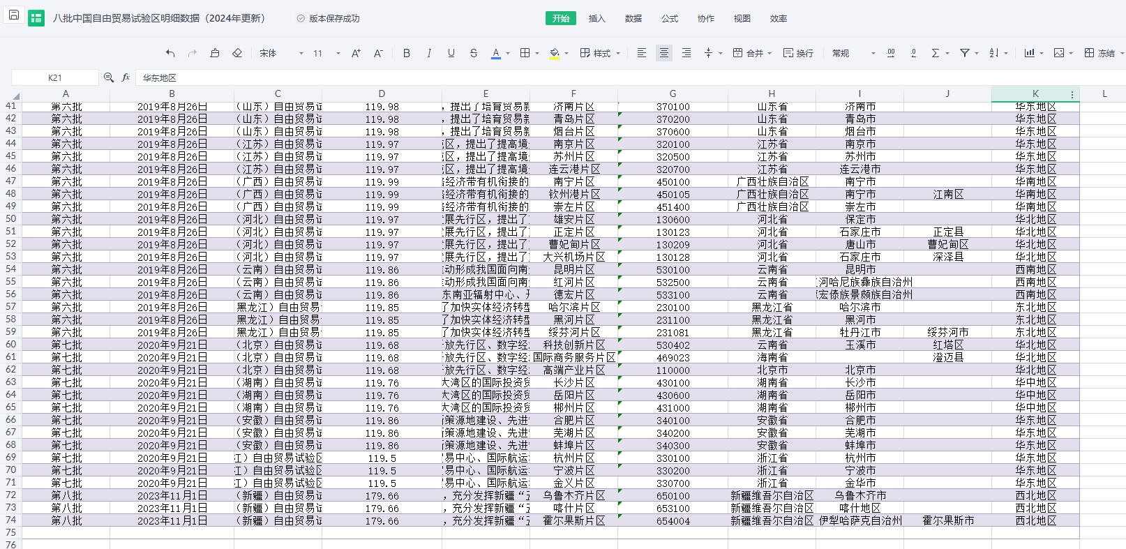Viewport: 1126px width, 549px height.
Task: Click the A-Z sort icon
Action: click(994, 53)
